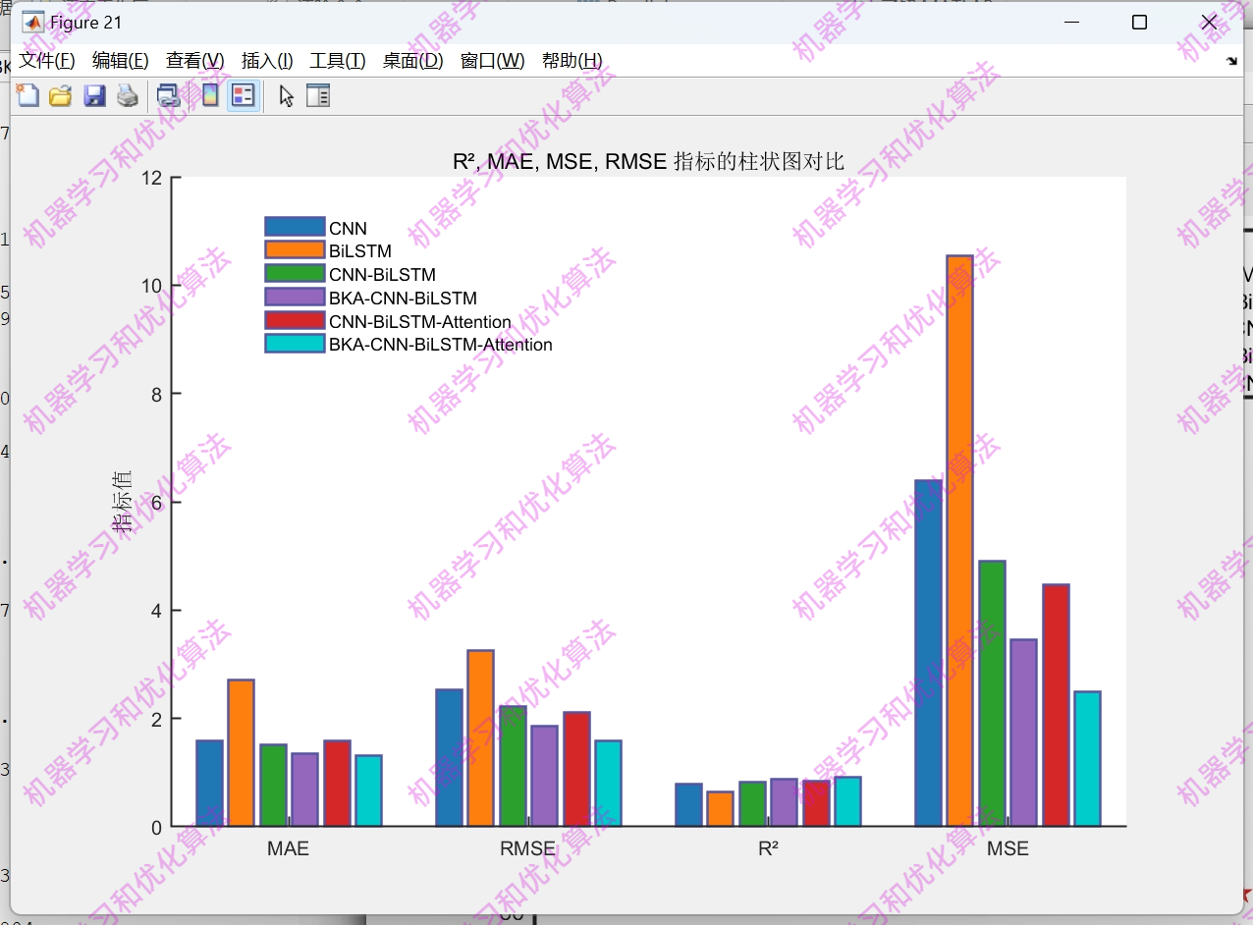The height and width of the screenshot is (925, 1253).
Task: Click the chart title about 指标的柱状图对比
Action: pos(648,162)
